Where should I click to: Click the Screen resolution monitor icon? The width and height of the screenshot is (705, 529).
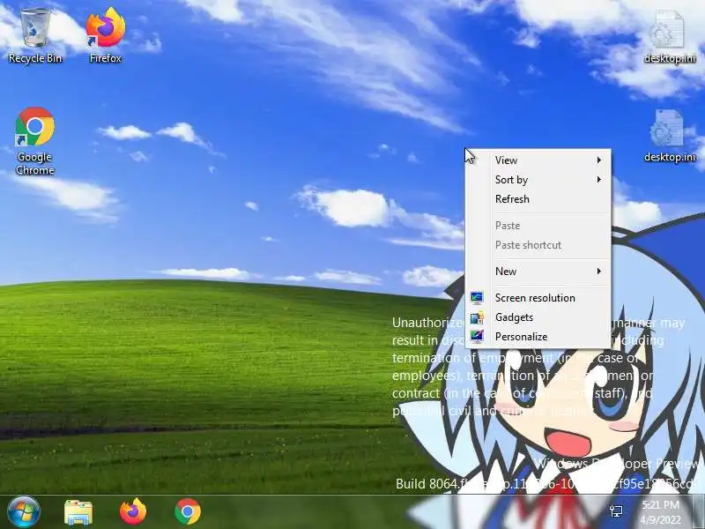pyautogui.click(x=477, y=297)
